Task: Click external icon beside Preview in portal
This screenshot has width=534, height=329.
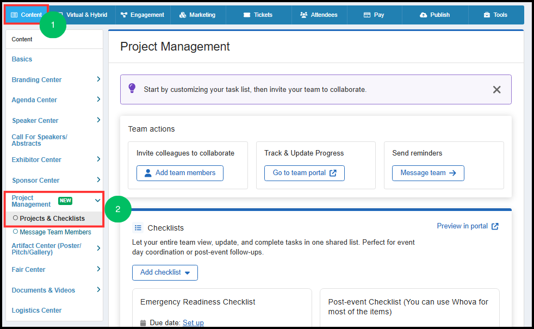Action: [495, 226]
